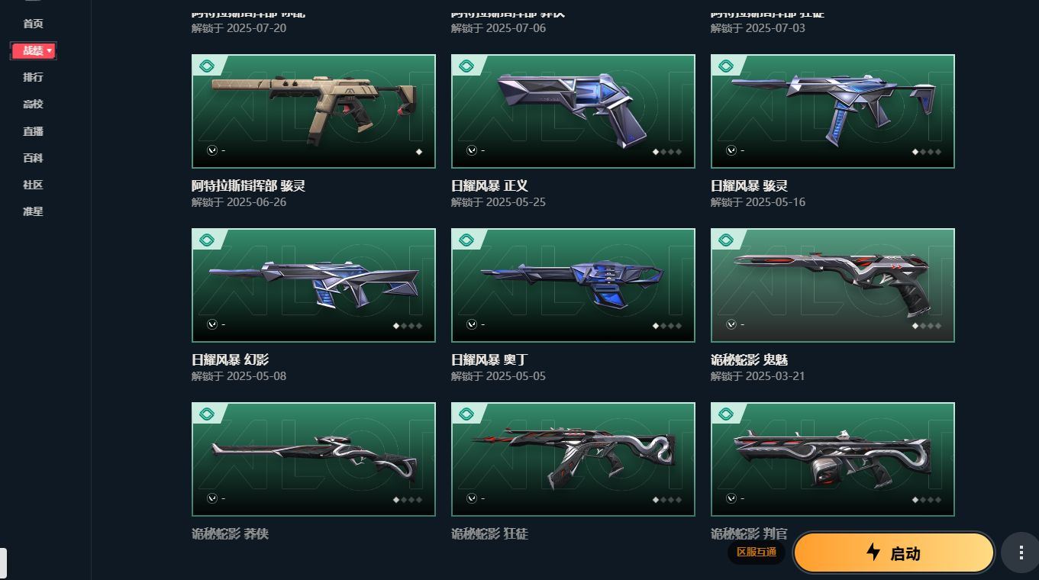Screen dimensions: 1039x580
Task: Open the 社区 community page
Action: [x=33, y=185]
